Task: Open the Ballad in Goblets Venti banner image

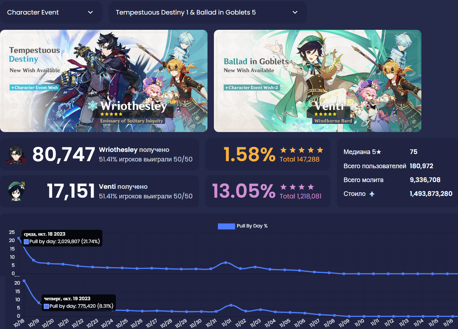Action: (x=318, y=81)
